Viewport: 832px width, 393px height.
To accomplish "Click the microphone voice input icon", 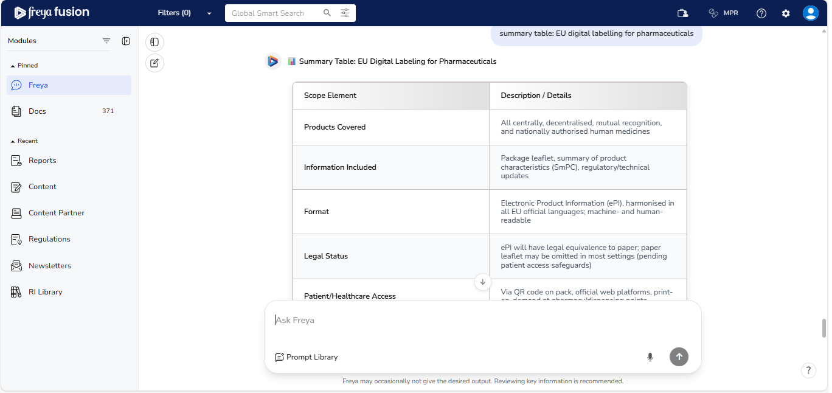I will (x=650, y=357).
